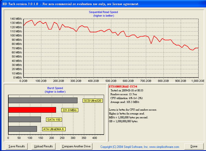Click the gray ATA UltraDMA 6 bar
The height and width of the screenshot is (151, 206).
pyautogui.click(x=22, y=129)
